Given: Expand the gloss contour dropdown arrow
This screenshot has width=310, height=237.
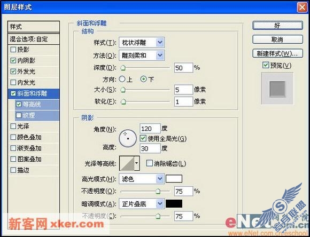Looking at the screenshot, I should (137, 163).
